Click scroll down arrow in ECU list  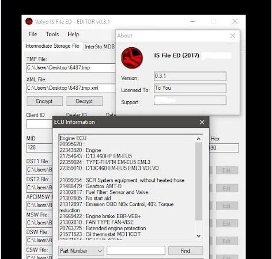[x=199, y=236]
